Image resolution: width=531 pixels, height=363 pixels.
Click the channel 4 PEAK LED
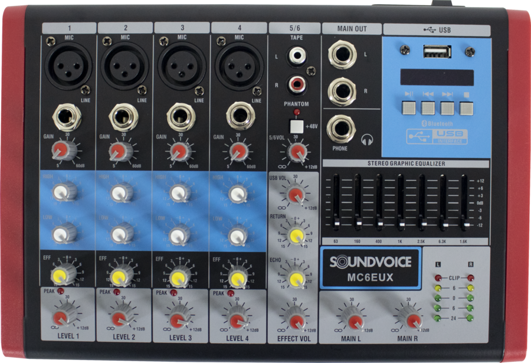click(x=231, y=293)
